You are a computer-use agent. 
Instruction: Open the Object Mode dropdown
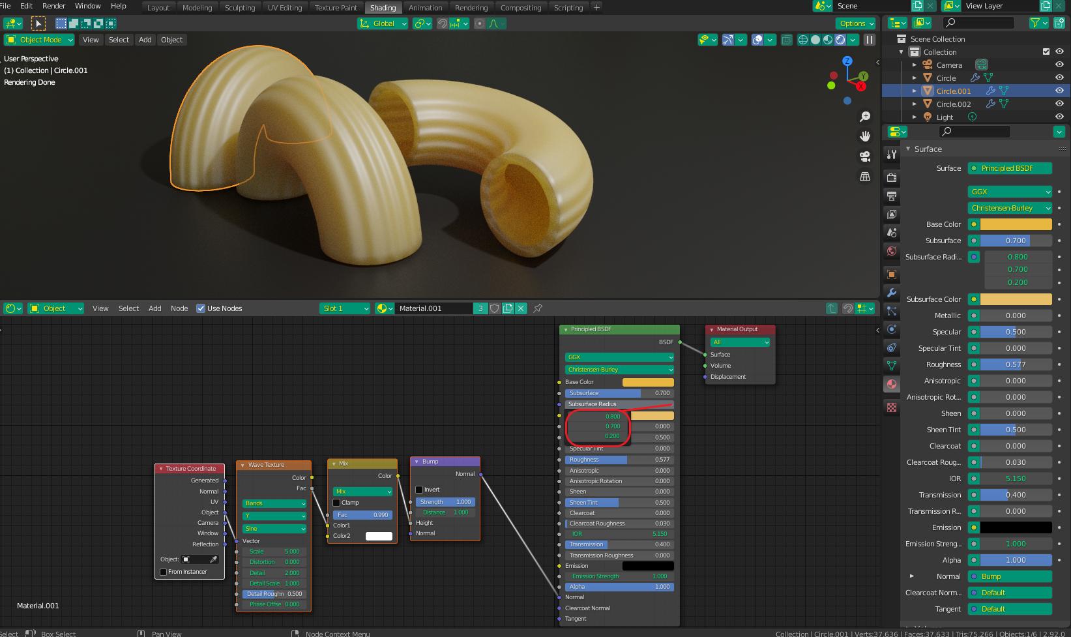40,40
